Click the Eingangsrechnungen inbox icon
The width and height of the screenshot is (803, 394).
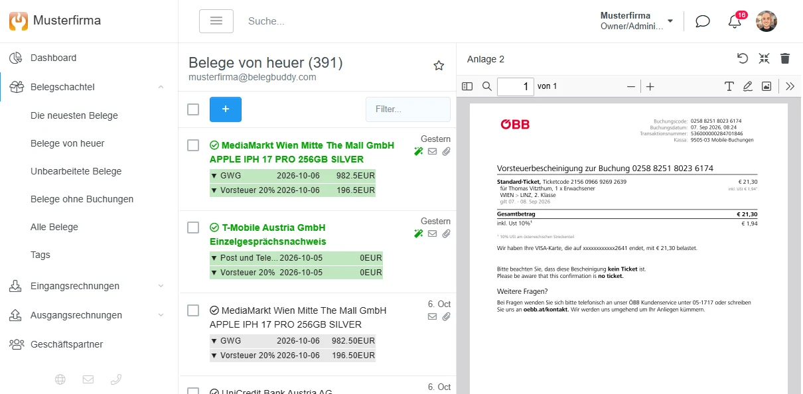[16, 286]
